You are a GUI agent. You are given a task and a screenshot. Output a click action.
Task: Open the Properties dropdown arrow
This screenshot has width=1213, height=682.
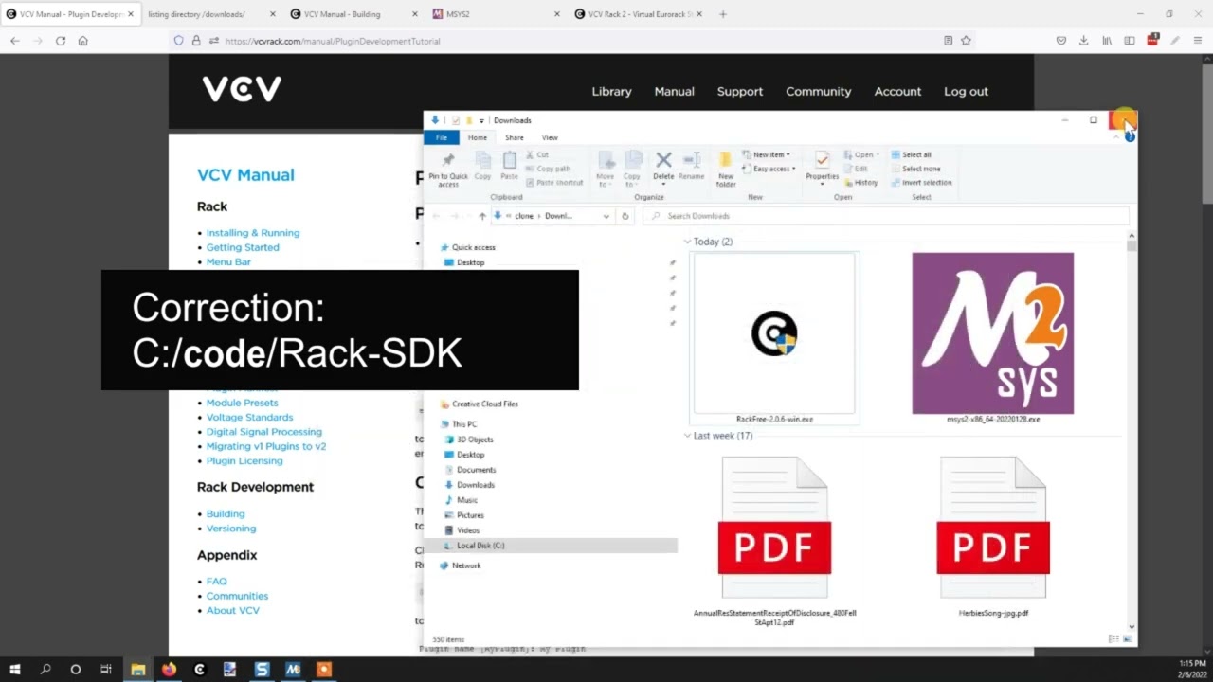(822, 184)
